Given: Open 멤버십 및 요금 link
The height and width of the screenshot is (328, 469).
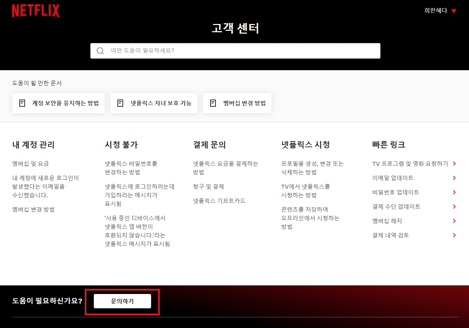Looking at the screenshot, I should [x=30, y=164].
